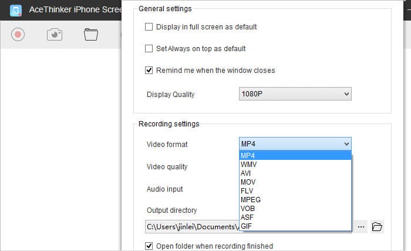Select GIF as video format
Viewport: 411px width, 251px height.
[x=295, y=226]
